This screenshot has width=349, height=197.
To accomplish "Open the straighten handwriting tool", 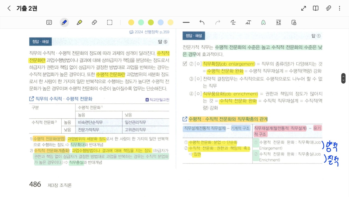I will (233, 23).
